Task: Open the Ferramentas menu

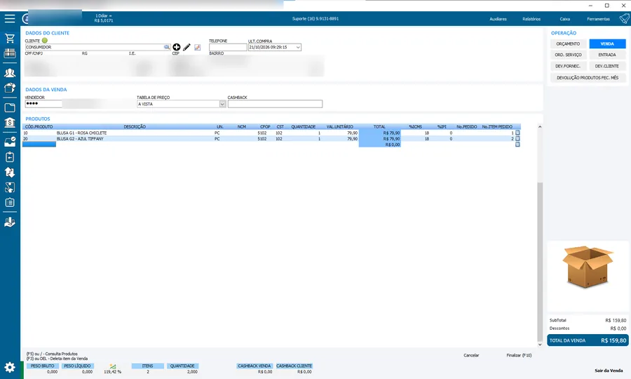Action: click(598, 19)
